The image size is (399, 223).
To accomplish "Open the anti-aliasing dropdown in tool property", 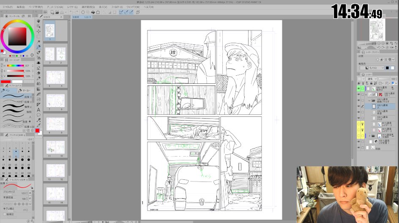I will [30, 204].
